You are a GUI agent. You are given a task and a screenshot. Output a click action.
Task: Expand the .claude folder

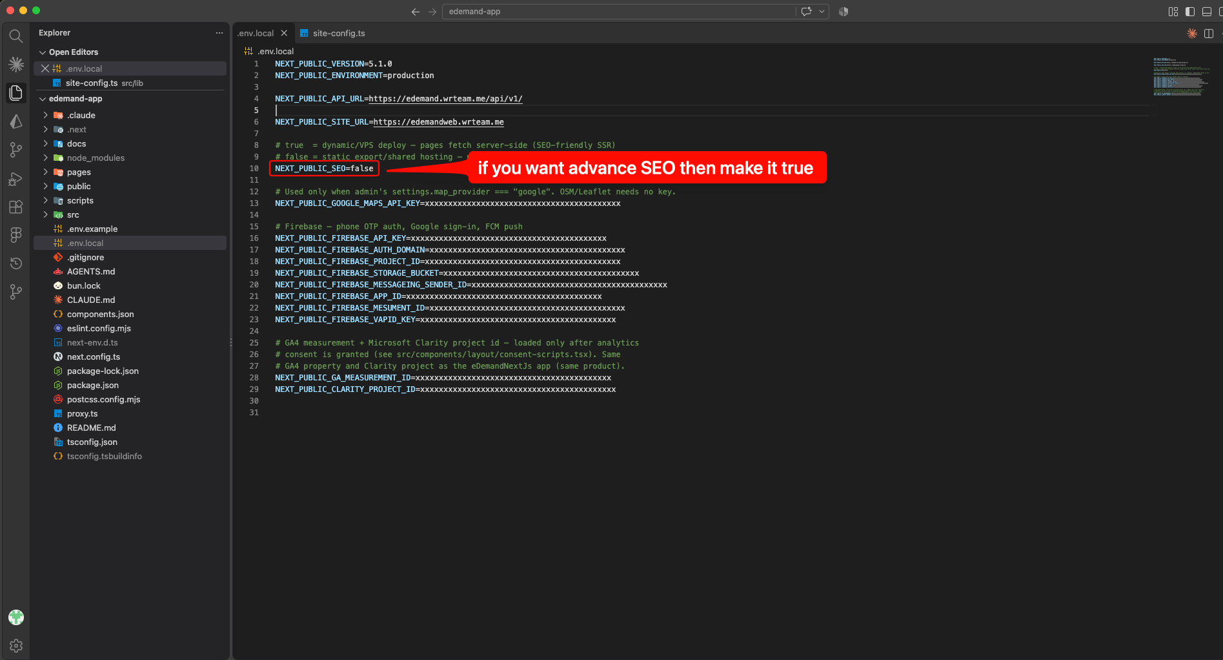[x=45, y=115]
